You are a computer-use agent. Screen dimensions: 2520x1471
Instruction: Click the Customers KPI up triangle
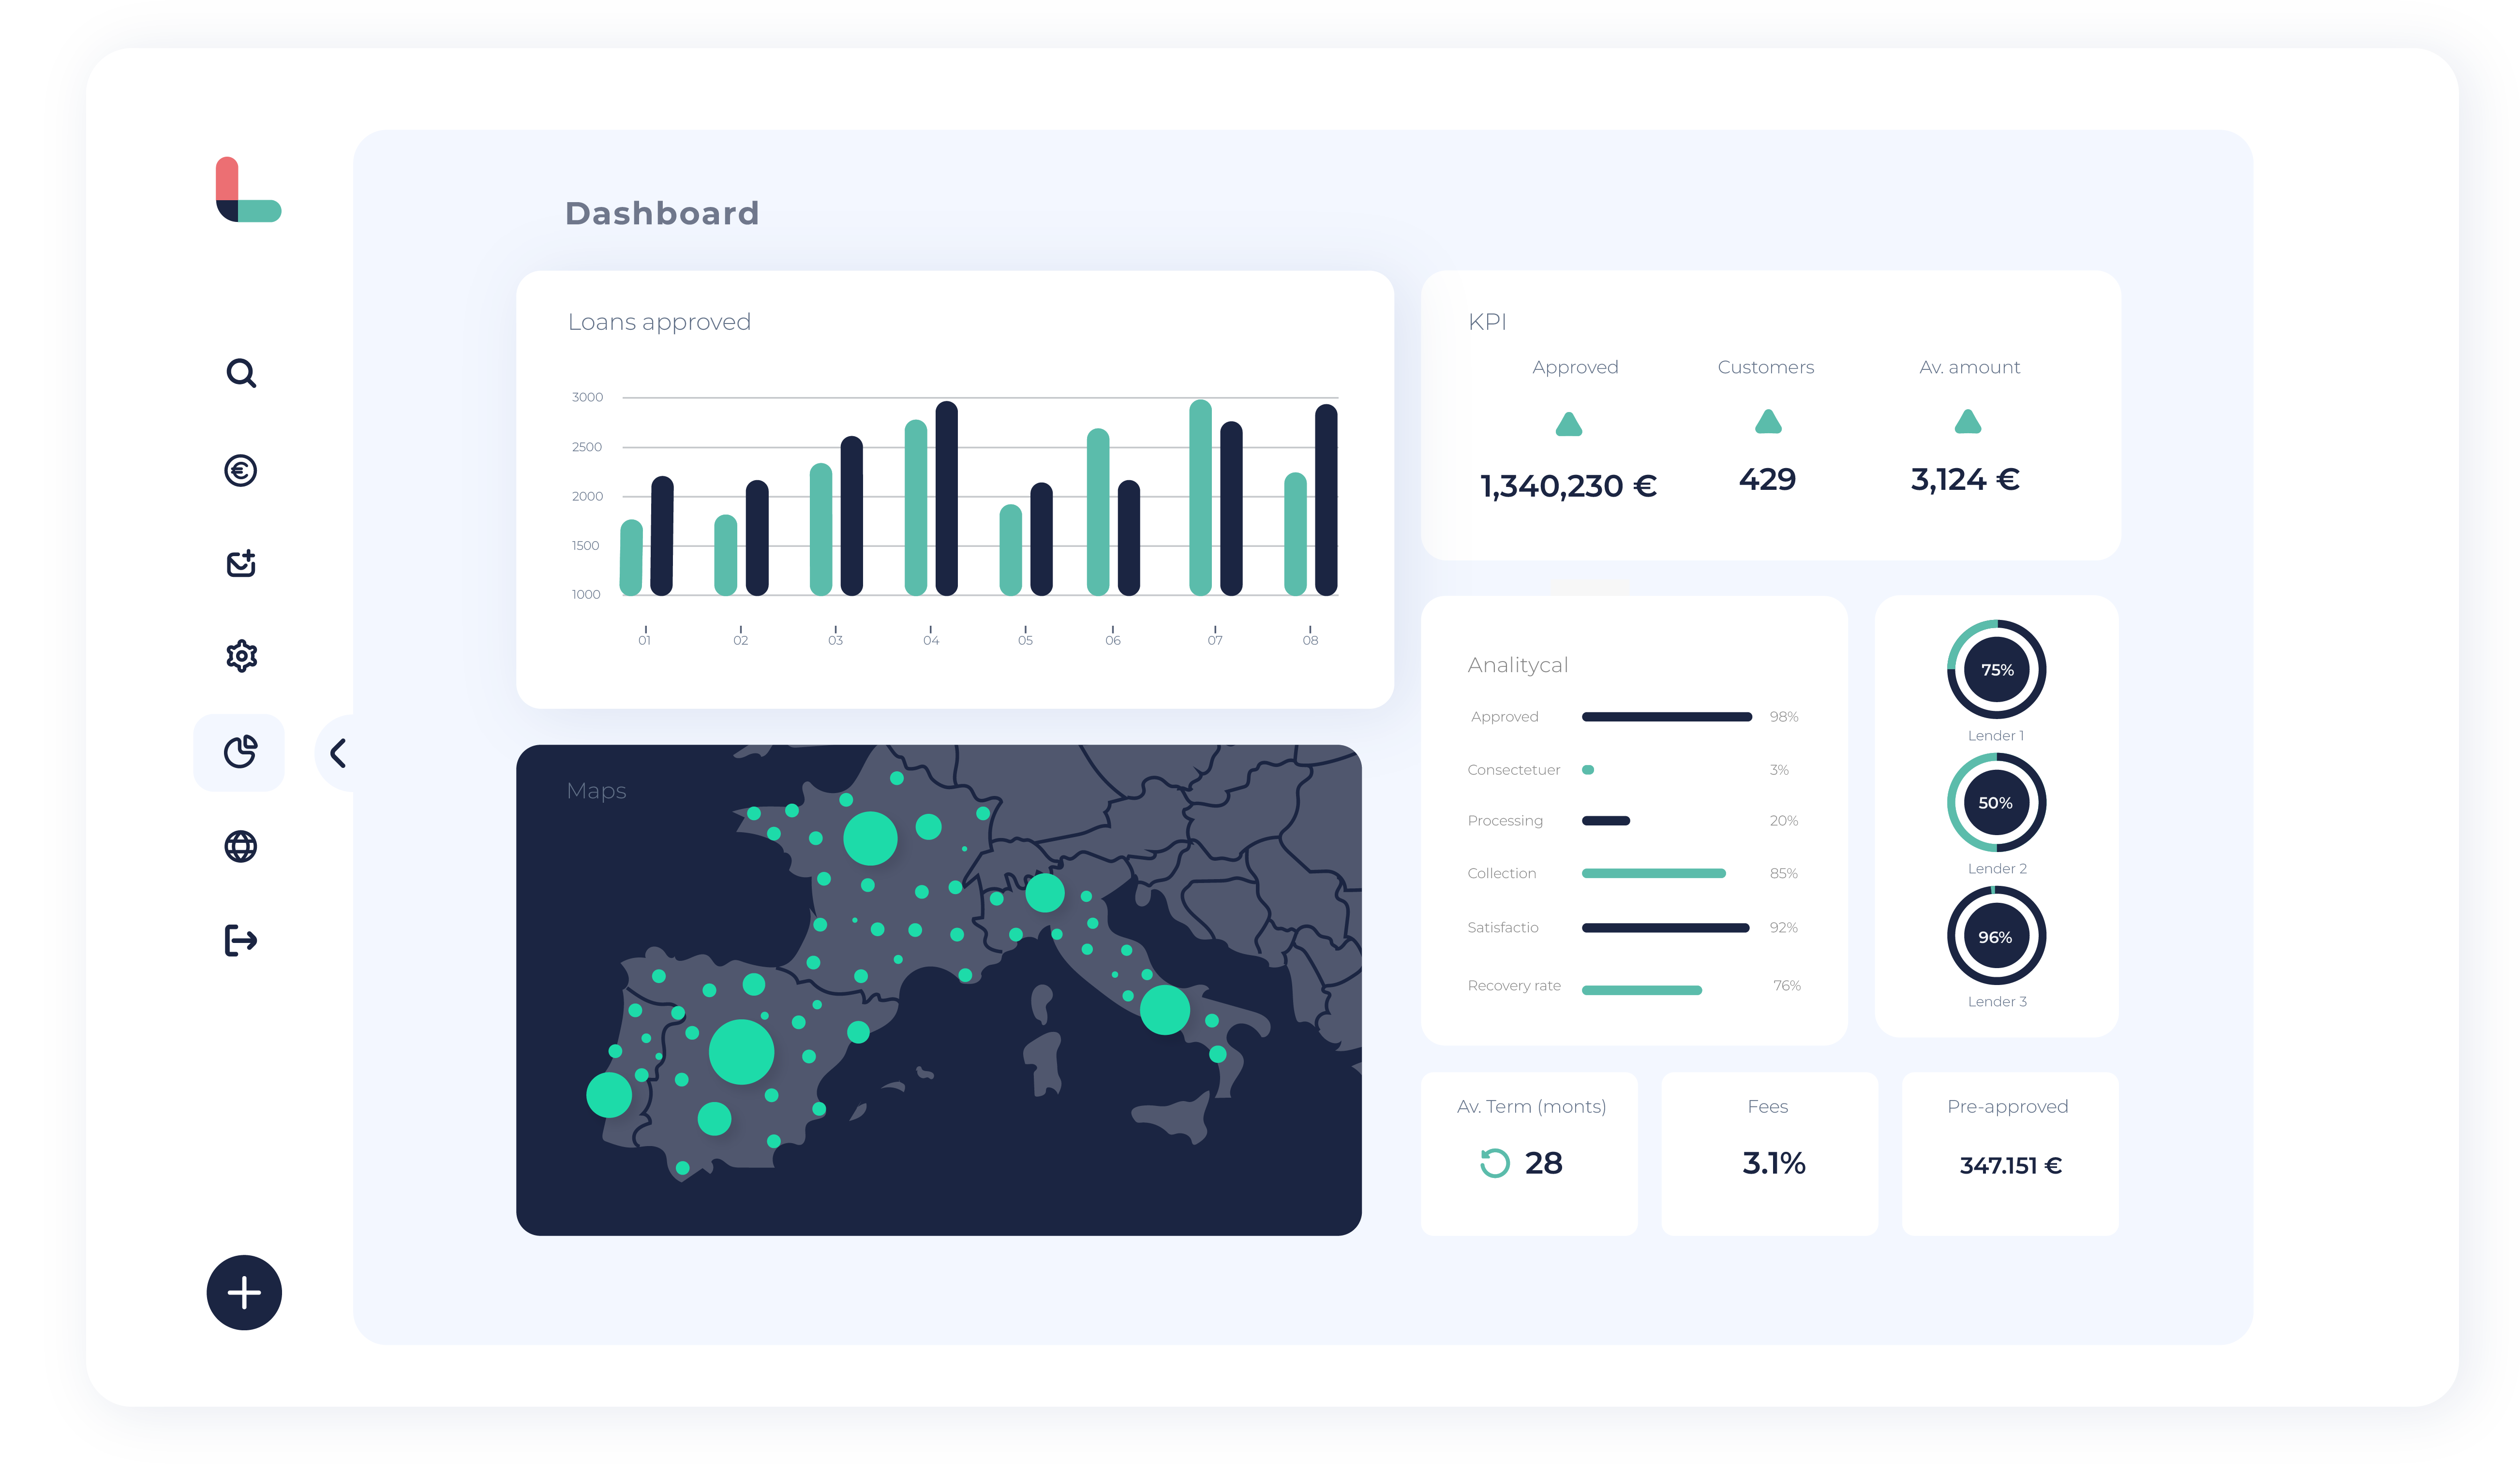1768,421
